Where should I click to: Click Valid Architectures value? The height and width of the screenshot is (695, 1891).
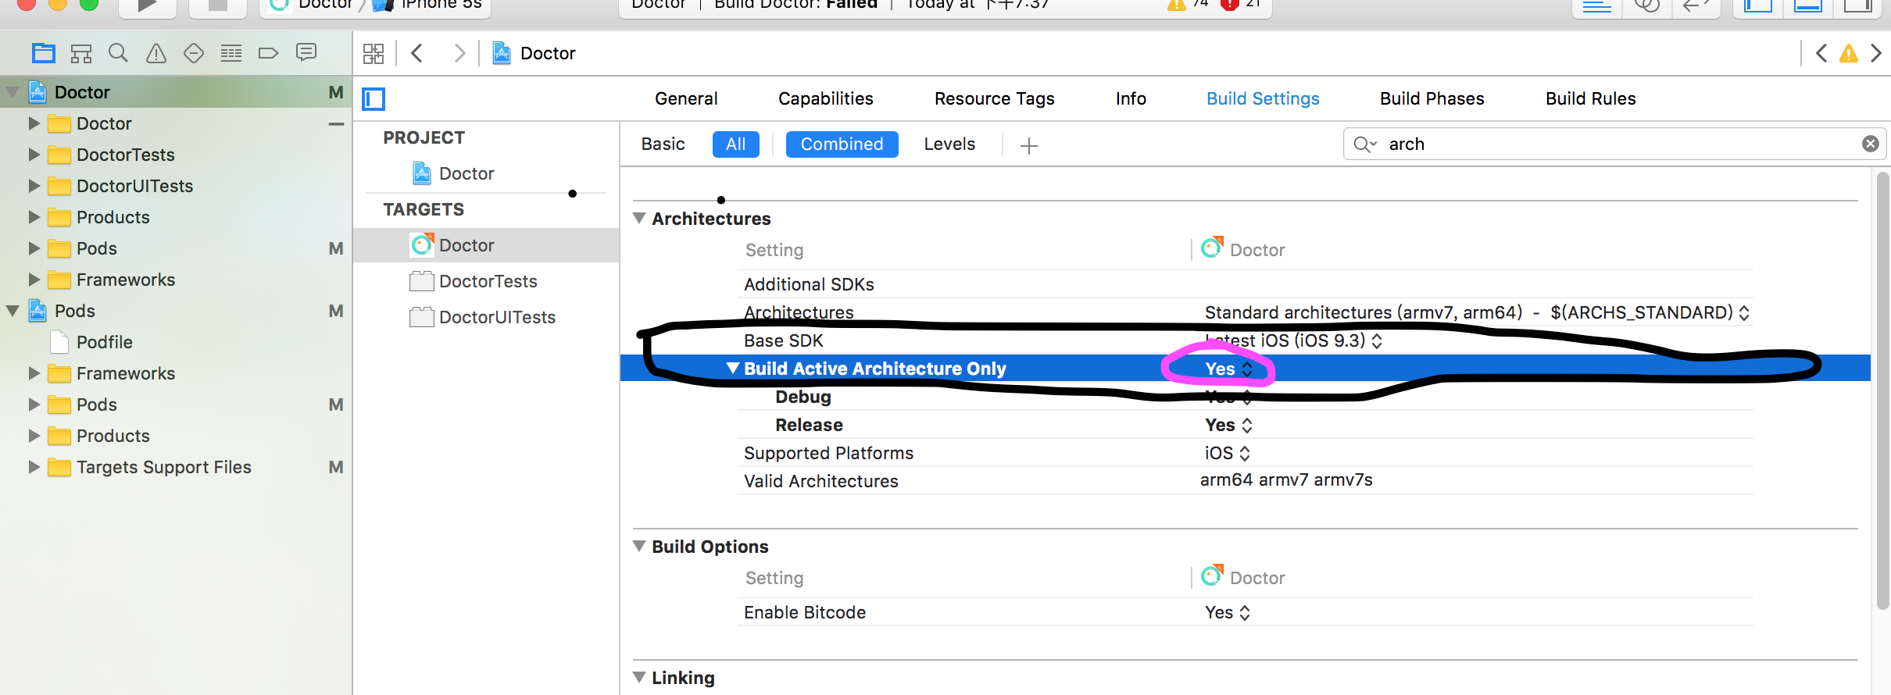(x=1286, y=480)
